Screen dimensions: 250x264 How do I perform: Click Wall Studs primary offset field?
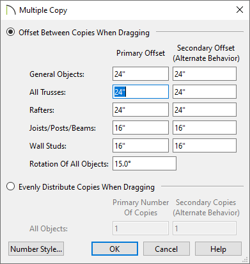[x=141, y=145]
